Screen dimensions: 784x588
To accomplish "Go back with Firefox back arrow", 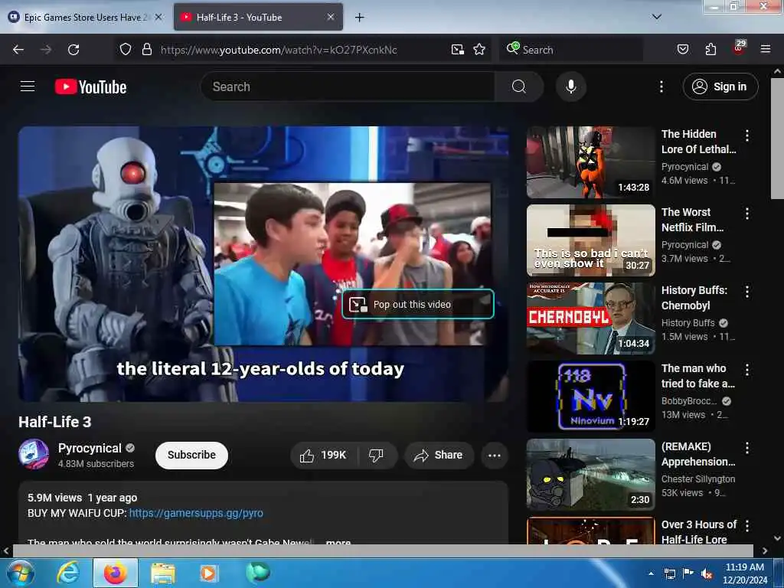I will pos(18,50).
